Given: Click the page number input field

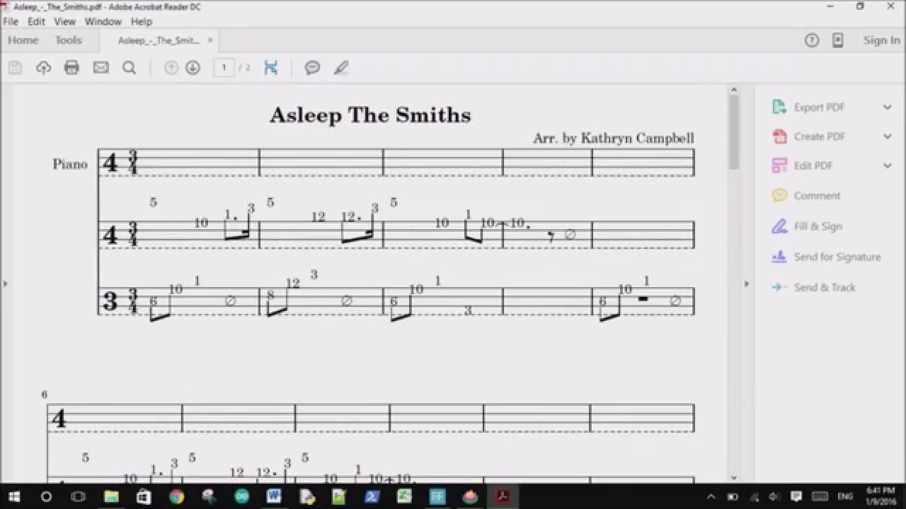Looking at the screenshot, I should tap(224, 68).
